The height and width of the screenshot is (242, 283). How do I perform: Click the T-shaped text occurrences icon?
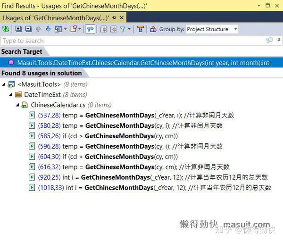click(x=141, y=29)
